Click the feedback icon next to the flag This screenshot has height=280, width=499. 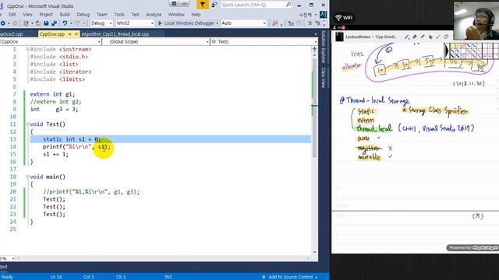point(214,5)
